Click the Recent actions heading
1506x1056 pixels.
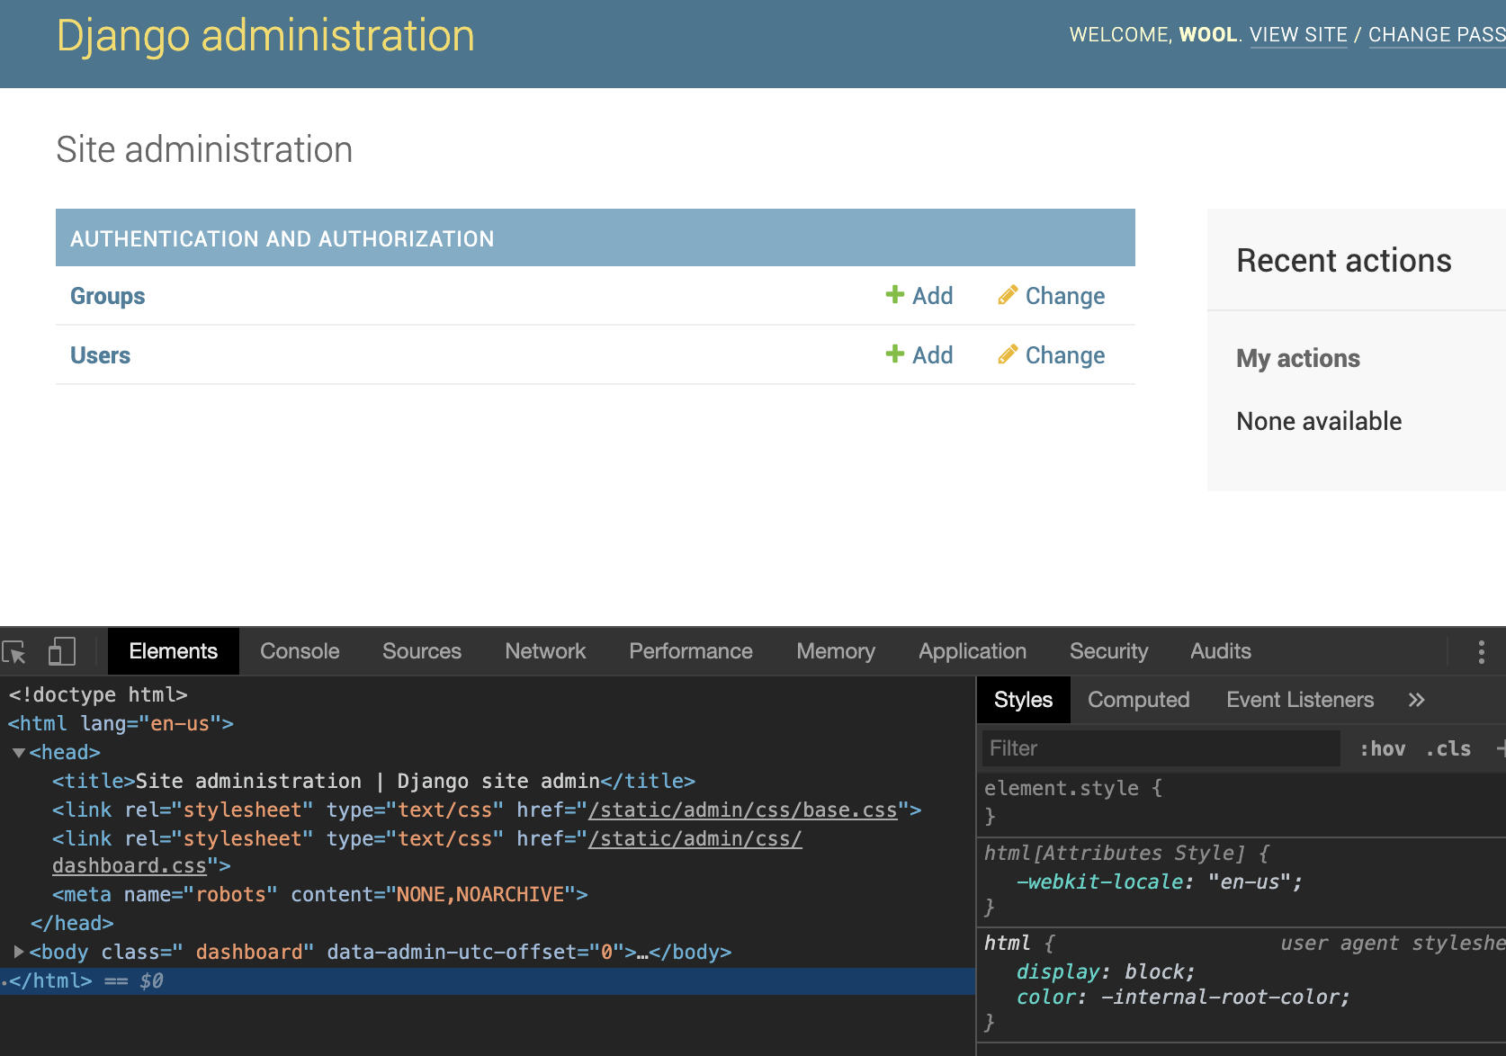pos(1344,261)
